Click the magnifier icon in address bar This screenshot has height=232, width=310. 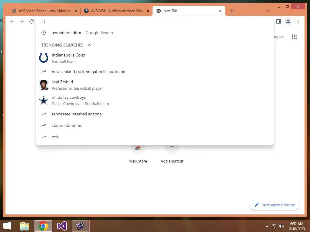point(44,21)
